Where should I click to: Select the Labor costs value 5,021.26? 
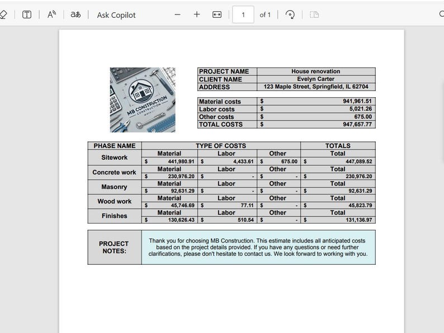click(x=361, y=108)
